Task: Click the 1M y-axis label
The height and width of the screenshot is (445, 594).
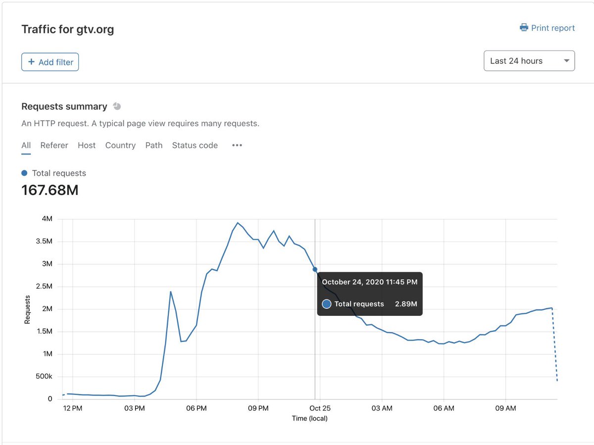Action: pyautogui.click(x=47, y=354)
